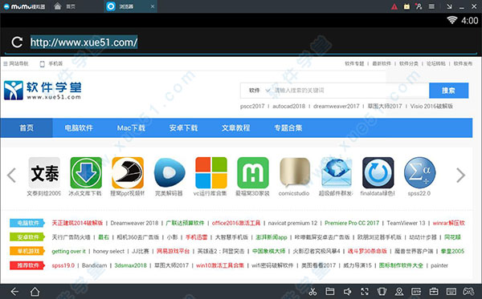Click the scissors screenshot tool icon
482x299 pixels.
click(312, 291)
